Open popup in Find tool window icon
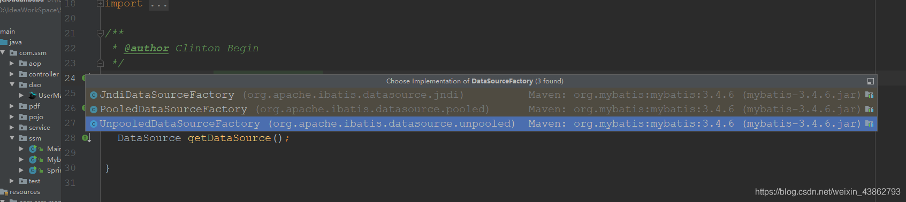Viewport: 906px width, 202px height. 870,81
